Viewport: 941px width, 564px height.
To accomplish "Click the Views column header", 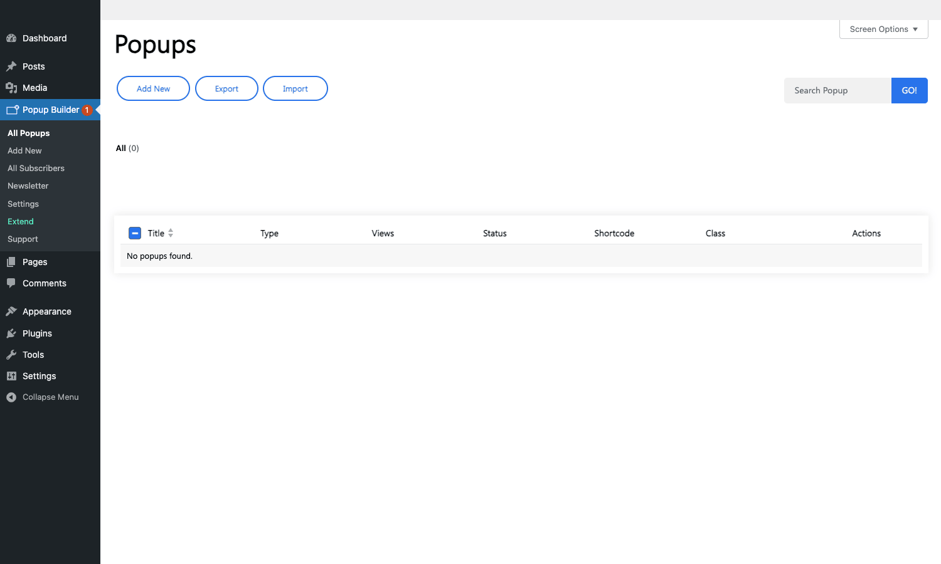I will pyautogui.click(x=383, y=233).
